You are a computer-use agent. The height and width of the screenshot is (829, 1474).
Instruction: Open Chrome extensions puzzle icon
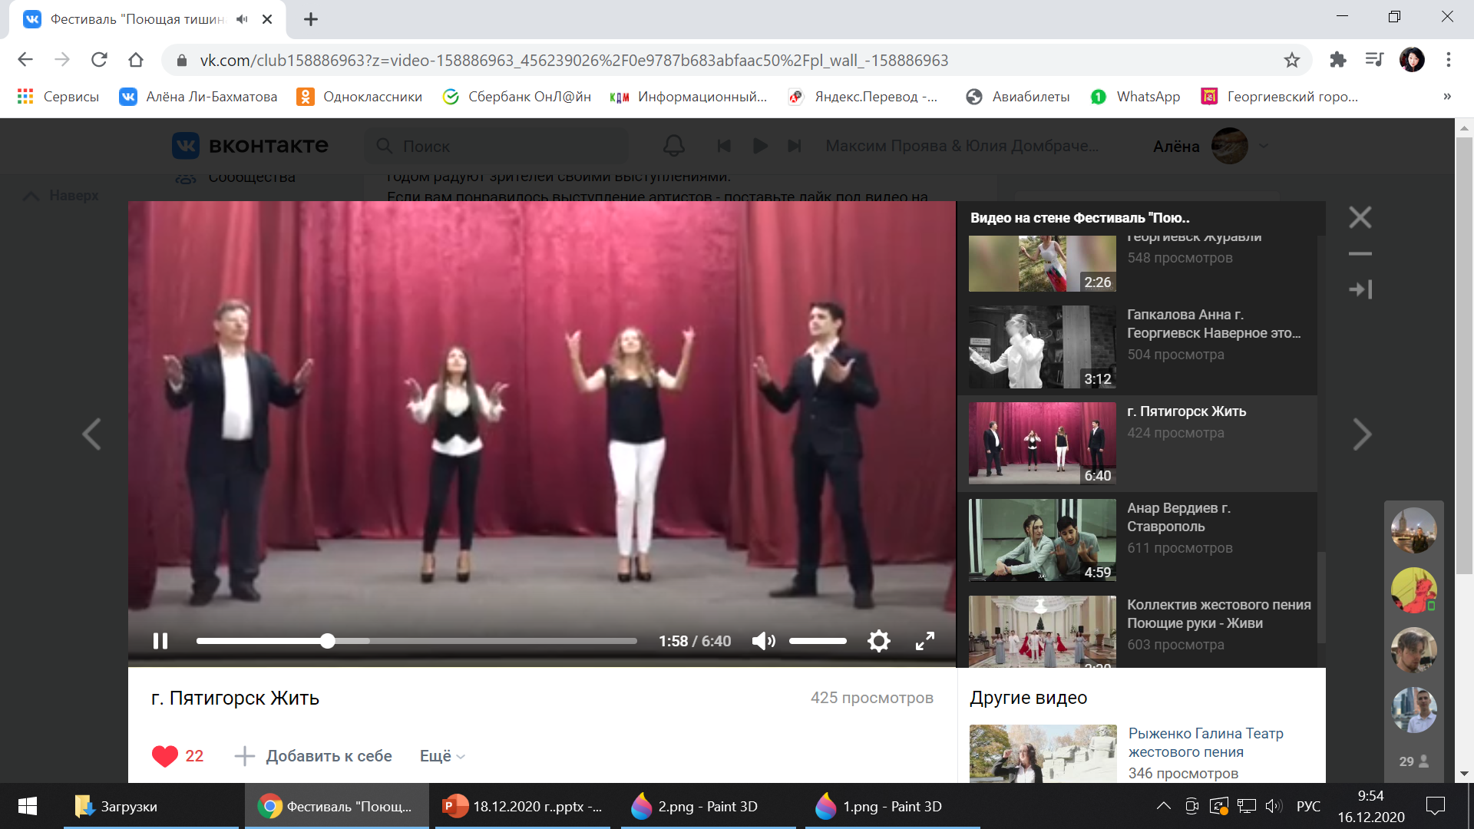(x=1337, y=60)
